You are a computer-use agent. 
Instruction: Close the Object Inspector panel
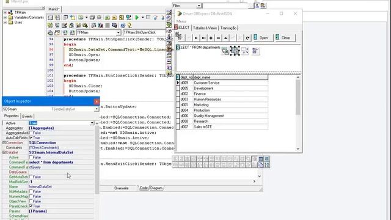97,101
